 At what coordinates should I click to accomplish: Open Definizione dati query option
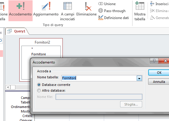coord(113,18)
